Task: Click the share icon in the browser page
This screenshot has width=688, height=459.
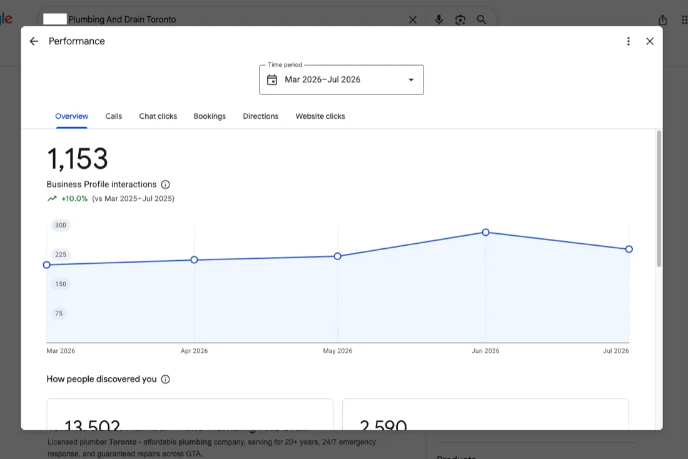Action: (662, 20)
